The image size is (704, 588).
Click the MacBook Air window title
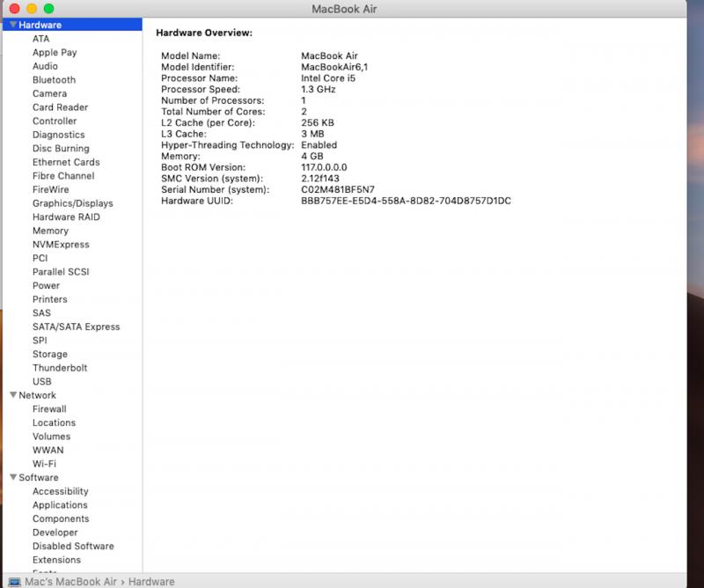point(344,9)
